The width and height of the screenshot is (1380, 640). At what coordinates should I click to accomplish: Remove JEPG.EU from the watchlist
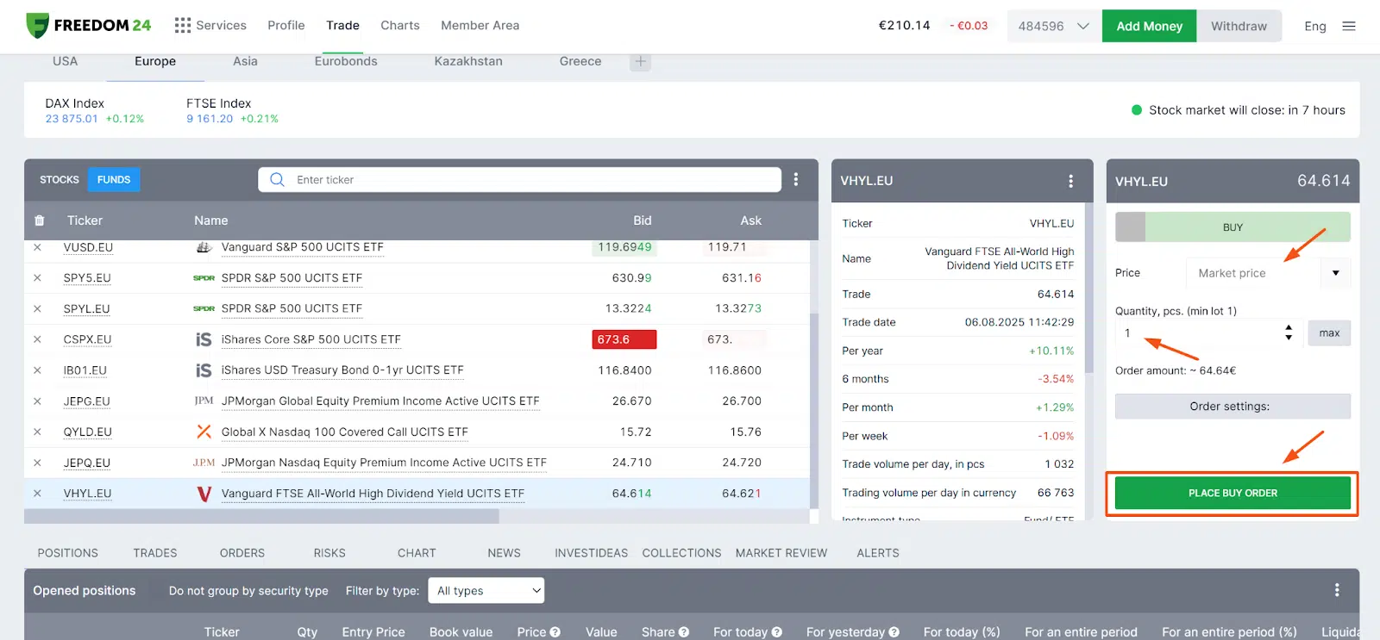(37, 401)
